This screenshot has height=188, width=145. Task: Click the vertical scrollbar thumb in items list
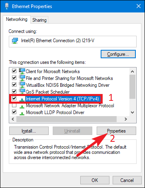coord(132,87)
